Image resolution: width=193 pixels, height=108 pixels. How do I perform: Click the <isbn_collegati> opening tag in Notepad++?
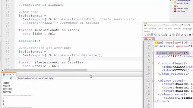[x=172, y=63]
